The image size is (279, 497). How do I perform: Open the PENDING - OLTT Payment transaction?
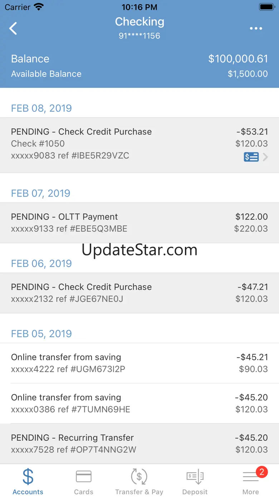click(x=139, y=223)
